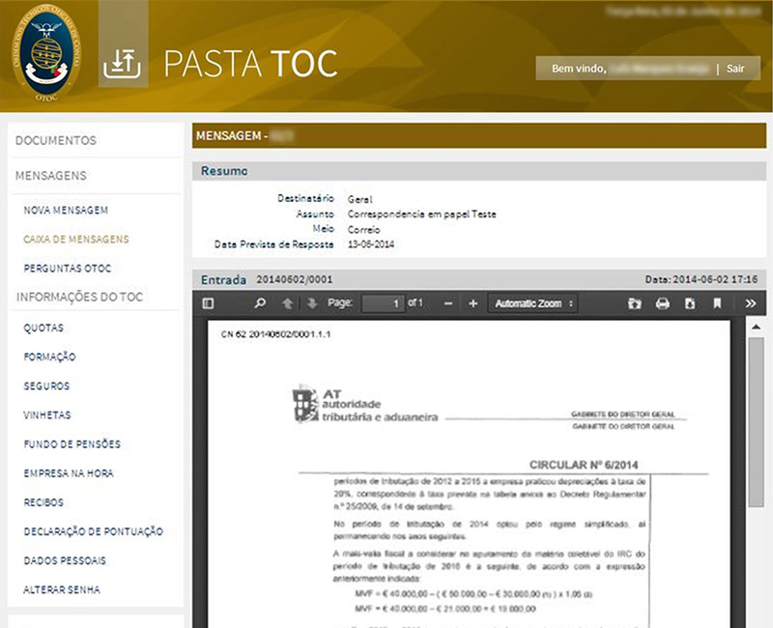Open the PDF find search tool
This screenshot has width=773, height=628.
coord(260,303)
